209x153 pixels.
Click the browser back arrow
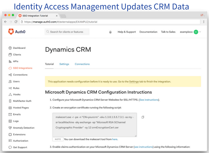coord(5,22)
